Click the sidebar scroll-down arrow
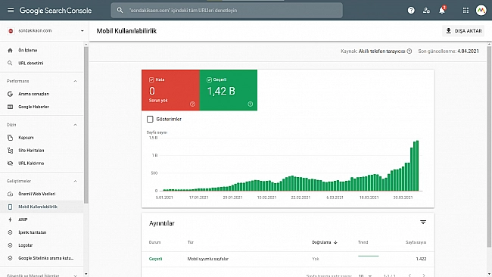Image resolution: width=492 pixels, height=277 pixels. click(86, 274)
